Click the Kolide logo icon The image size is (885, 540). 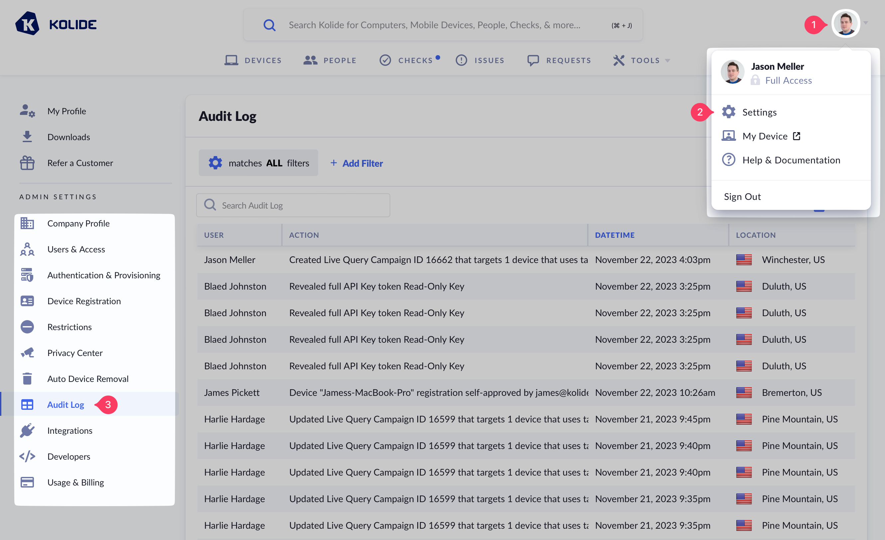coord(27,24)
